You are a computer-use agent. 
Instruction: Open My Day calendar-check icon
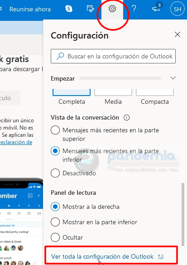91,9
